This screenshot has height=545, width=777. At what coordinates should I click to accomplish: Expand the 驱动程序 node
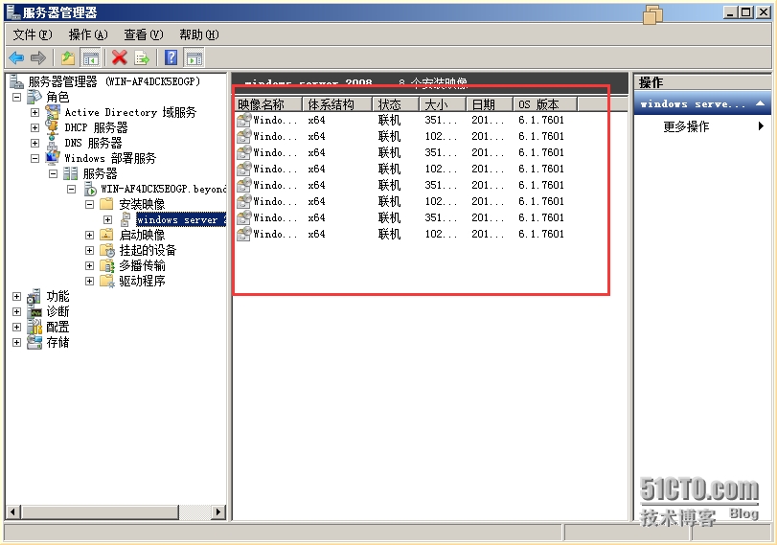pyautogui.click(x=90, y=281)
